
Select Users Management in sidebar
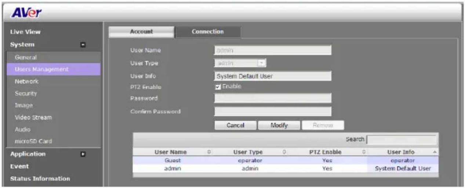pos(54,69)
